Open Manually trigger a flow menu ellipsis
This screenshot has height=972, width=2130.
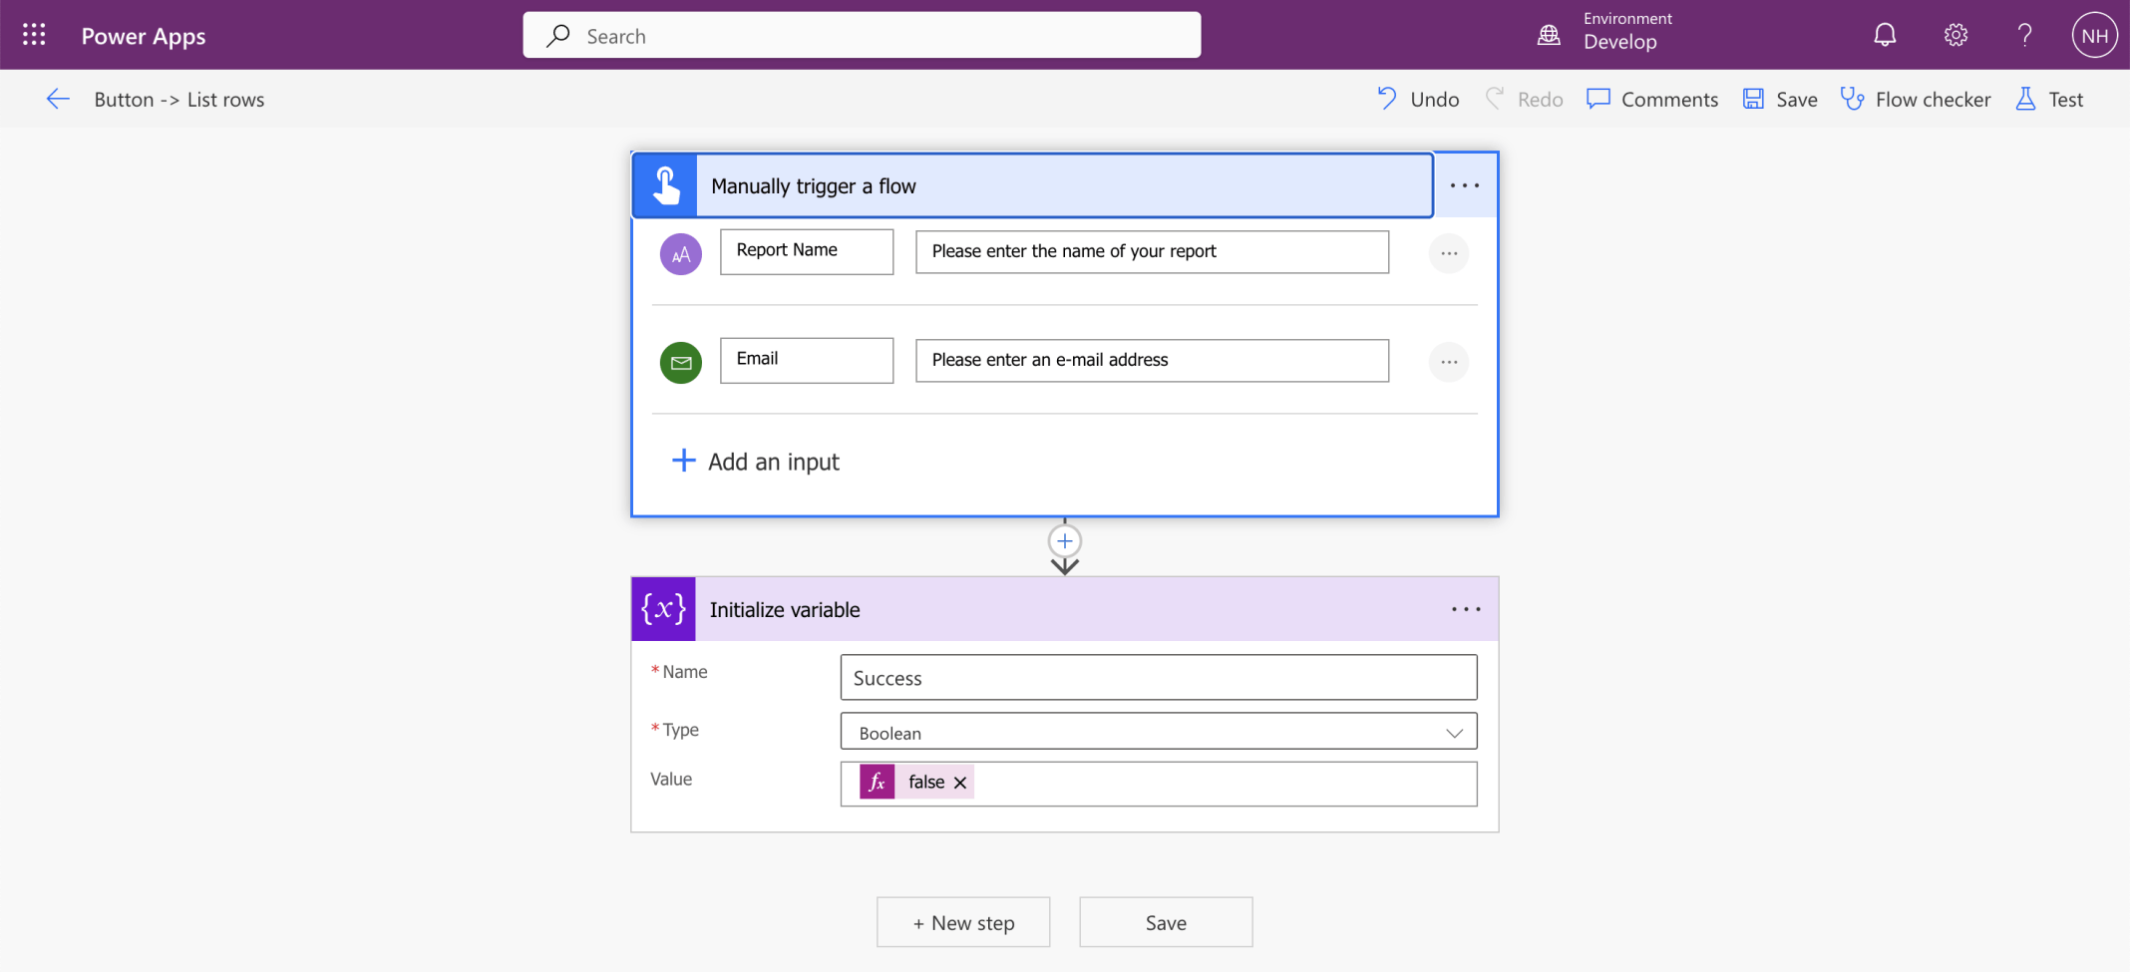tap(1465, 185)
